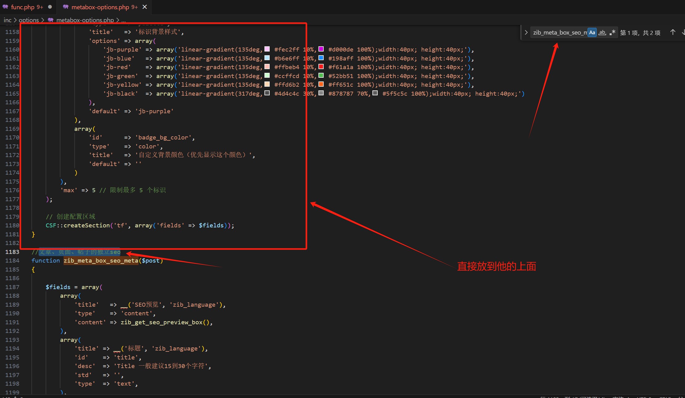Click the unsaved dot on func.php tab
The image size is (685, 398).
[x=50, y=7]
